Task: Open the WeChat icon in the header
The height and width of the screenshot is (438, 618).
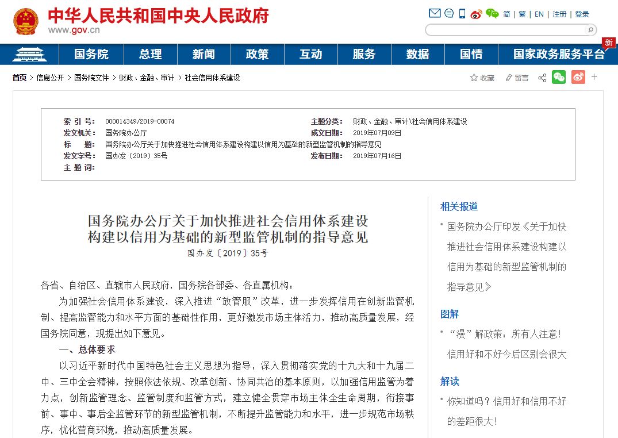Action: click(x=492, y=14)
